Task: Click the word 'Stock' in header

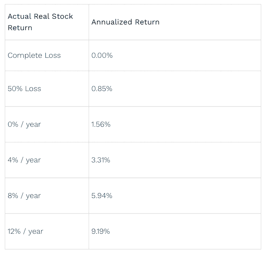Action: click(62, 16)
